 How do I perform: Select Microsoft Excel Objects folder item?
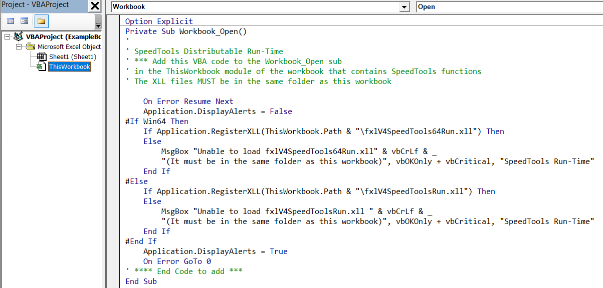tap(69, 47)
